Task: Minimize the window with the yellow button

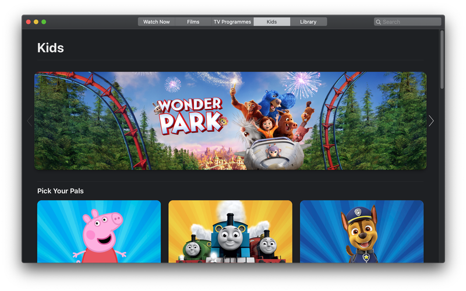Action: pos(36,22)
